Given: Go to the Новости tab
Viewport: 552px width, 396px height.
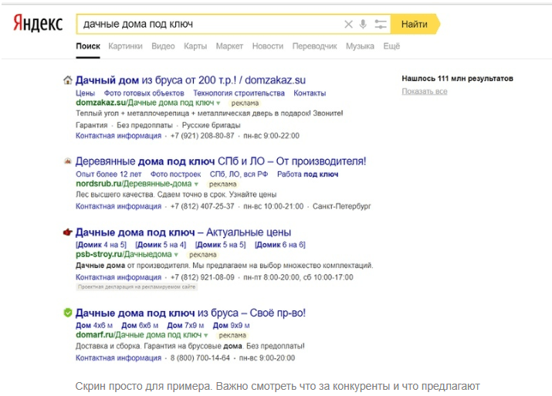Looking at the screenshot, I should (x=268, y=46).
